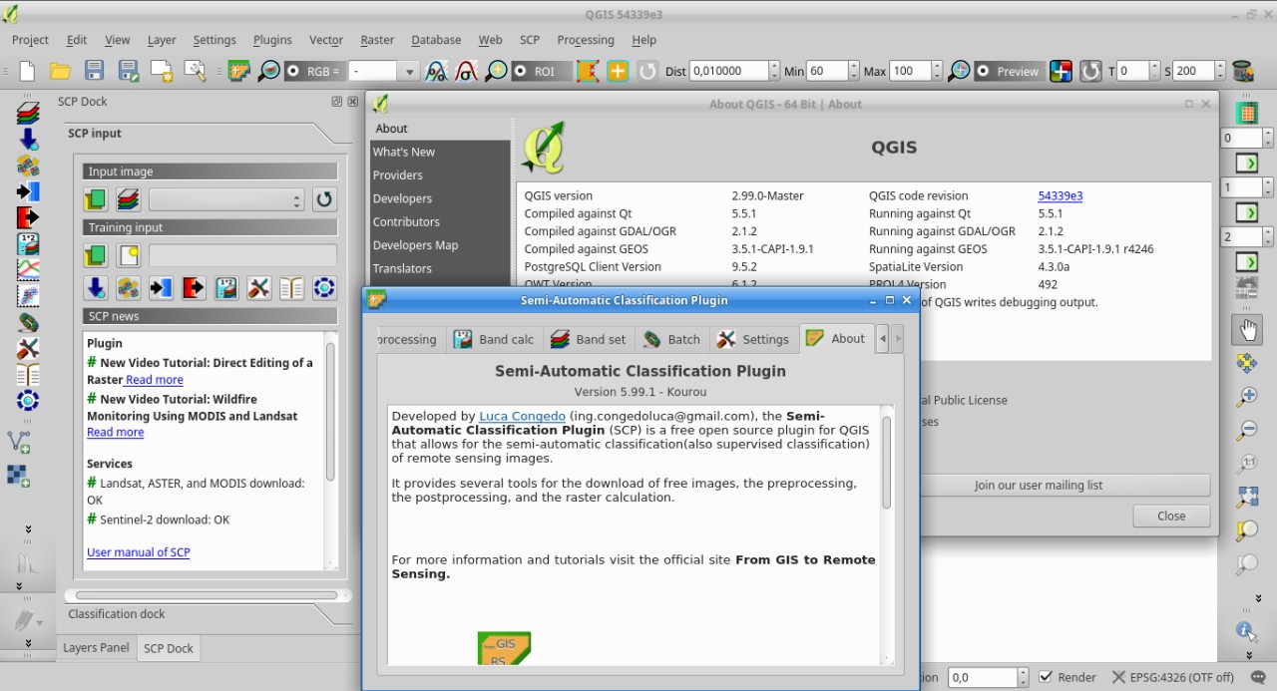This screenshot has height=691, width=1277.
Task: Open the SCP menu
Action: (x=530, y=40)
